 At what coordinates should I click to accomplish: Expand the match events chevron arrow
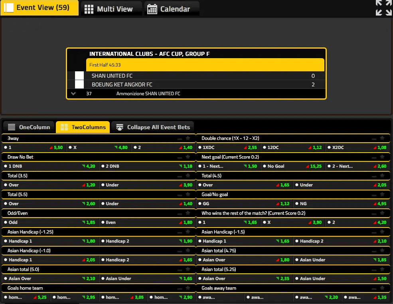pos(73,94)
